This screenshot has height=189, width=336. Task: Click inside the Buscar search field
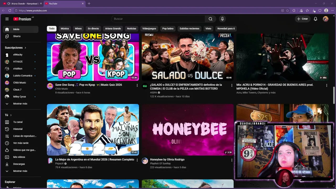coord(158,19)
